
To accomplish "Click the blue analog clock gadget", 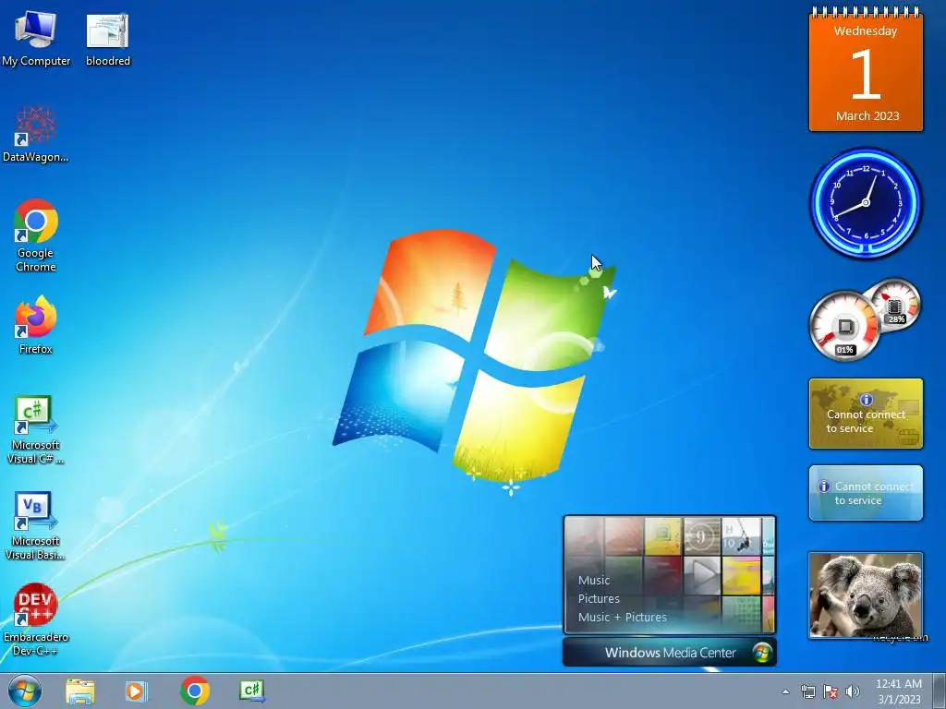I will coord(866,202).
